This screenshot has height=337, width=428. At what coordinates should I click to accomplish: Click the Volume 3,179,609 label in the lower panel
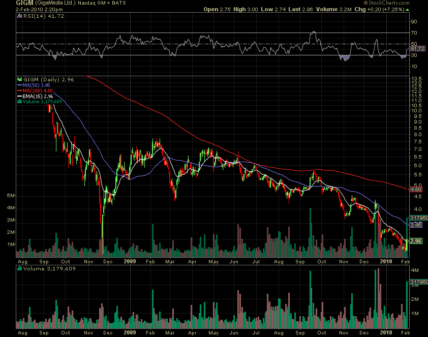[49, 269]
